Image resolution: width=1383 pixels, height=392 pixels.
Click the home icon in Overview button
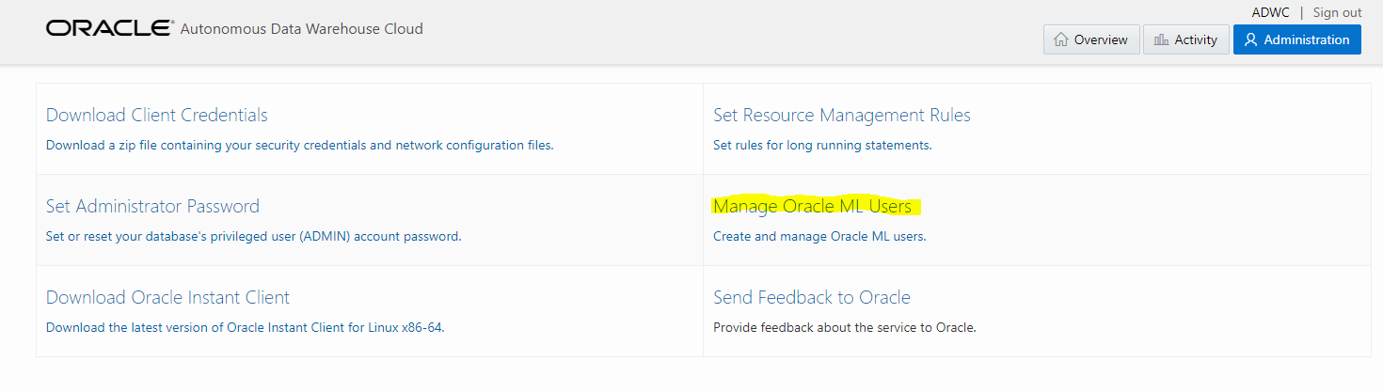1061,39
